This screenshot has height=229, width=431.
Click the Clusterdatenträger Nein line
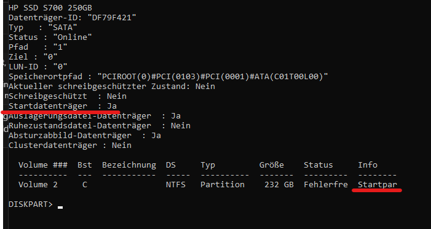click(70, 146)
